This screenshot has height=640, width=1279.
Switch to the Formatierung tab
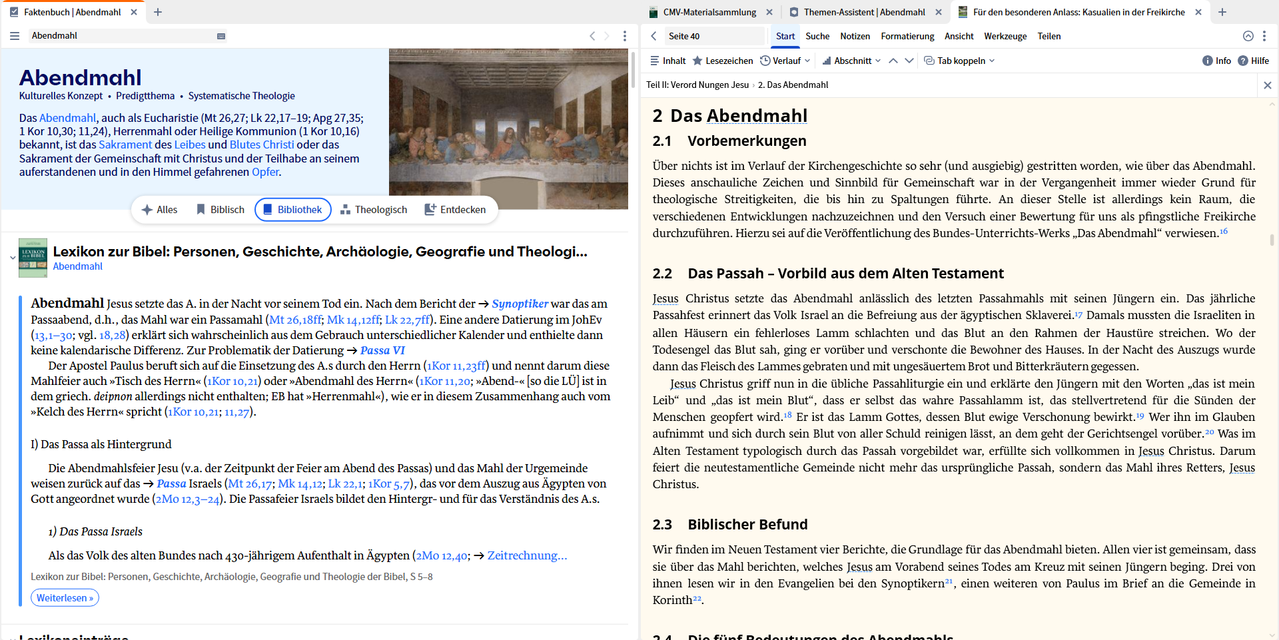(x=907, y=37)
